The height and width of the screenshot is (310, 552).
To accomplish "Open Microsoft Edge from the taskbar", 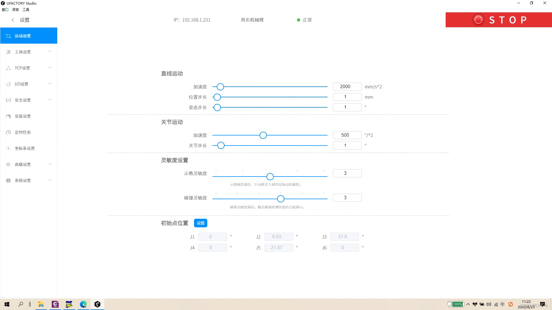I will coord(83,304).
